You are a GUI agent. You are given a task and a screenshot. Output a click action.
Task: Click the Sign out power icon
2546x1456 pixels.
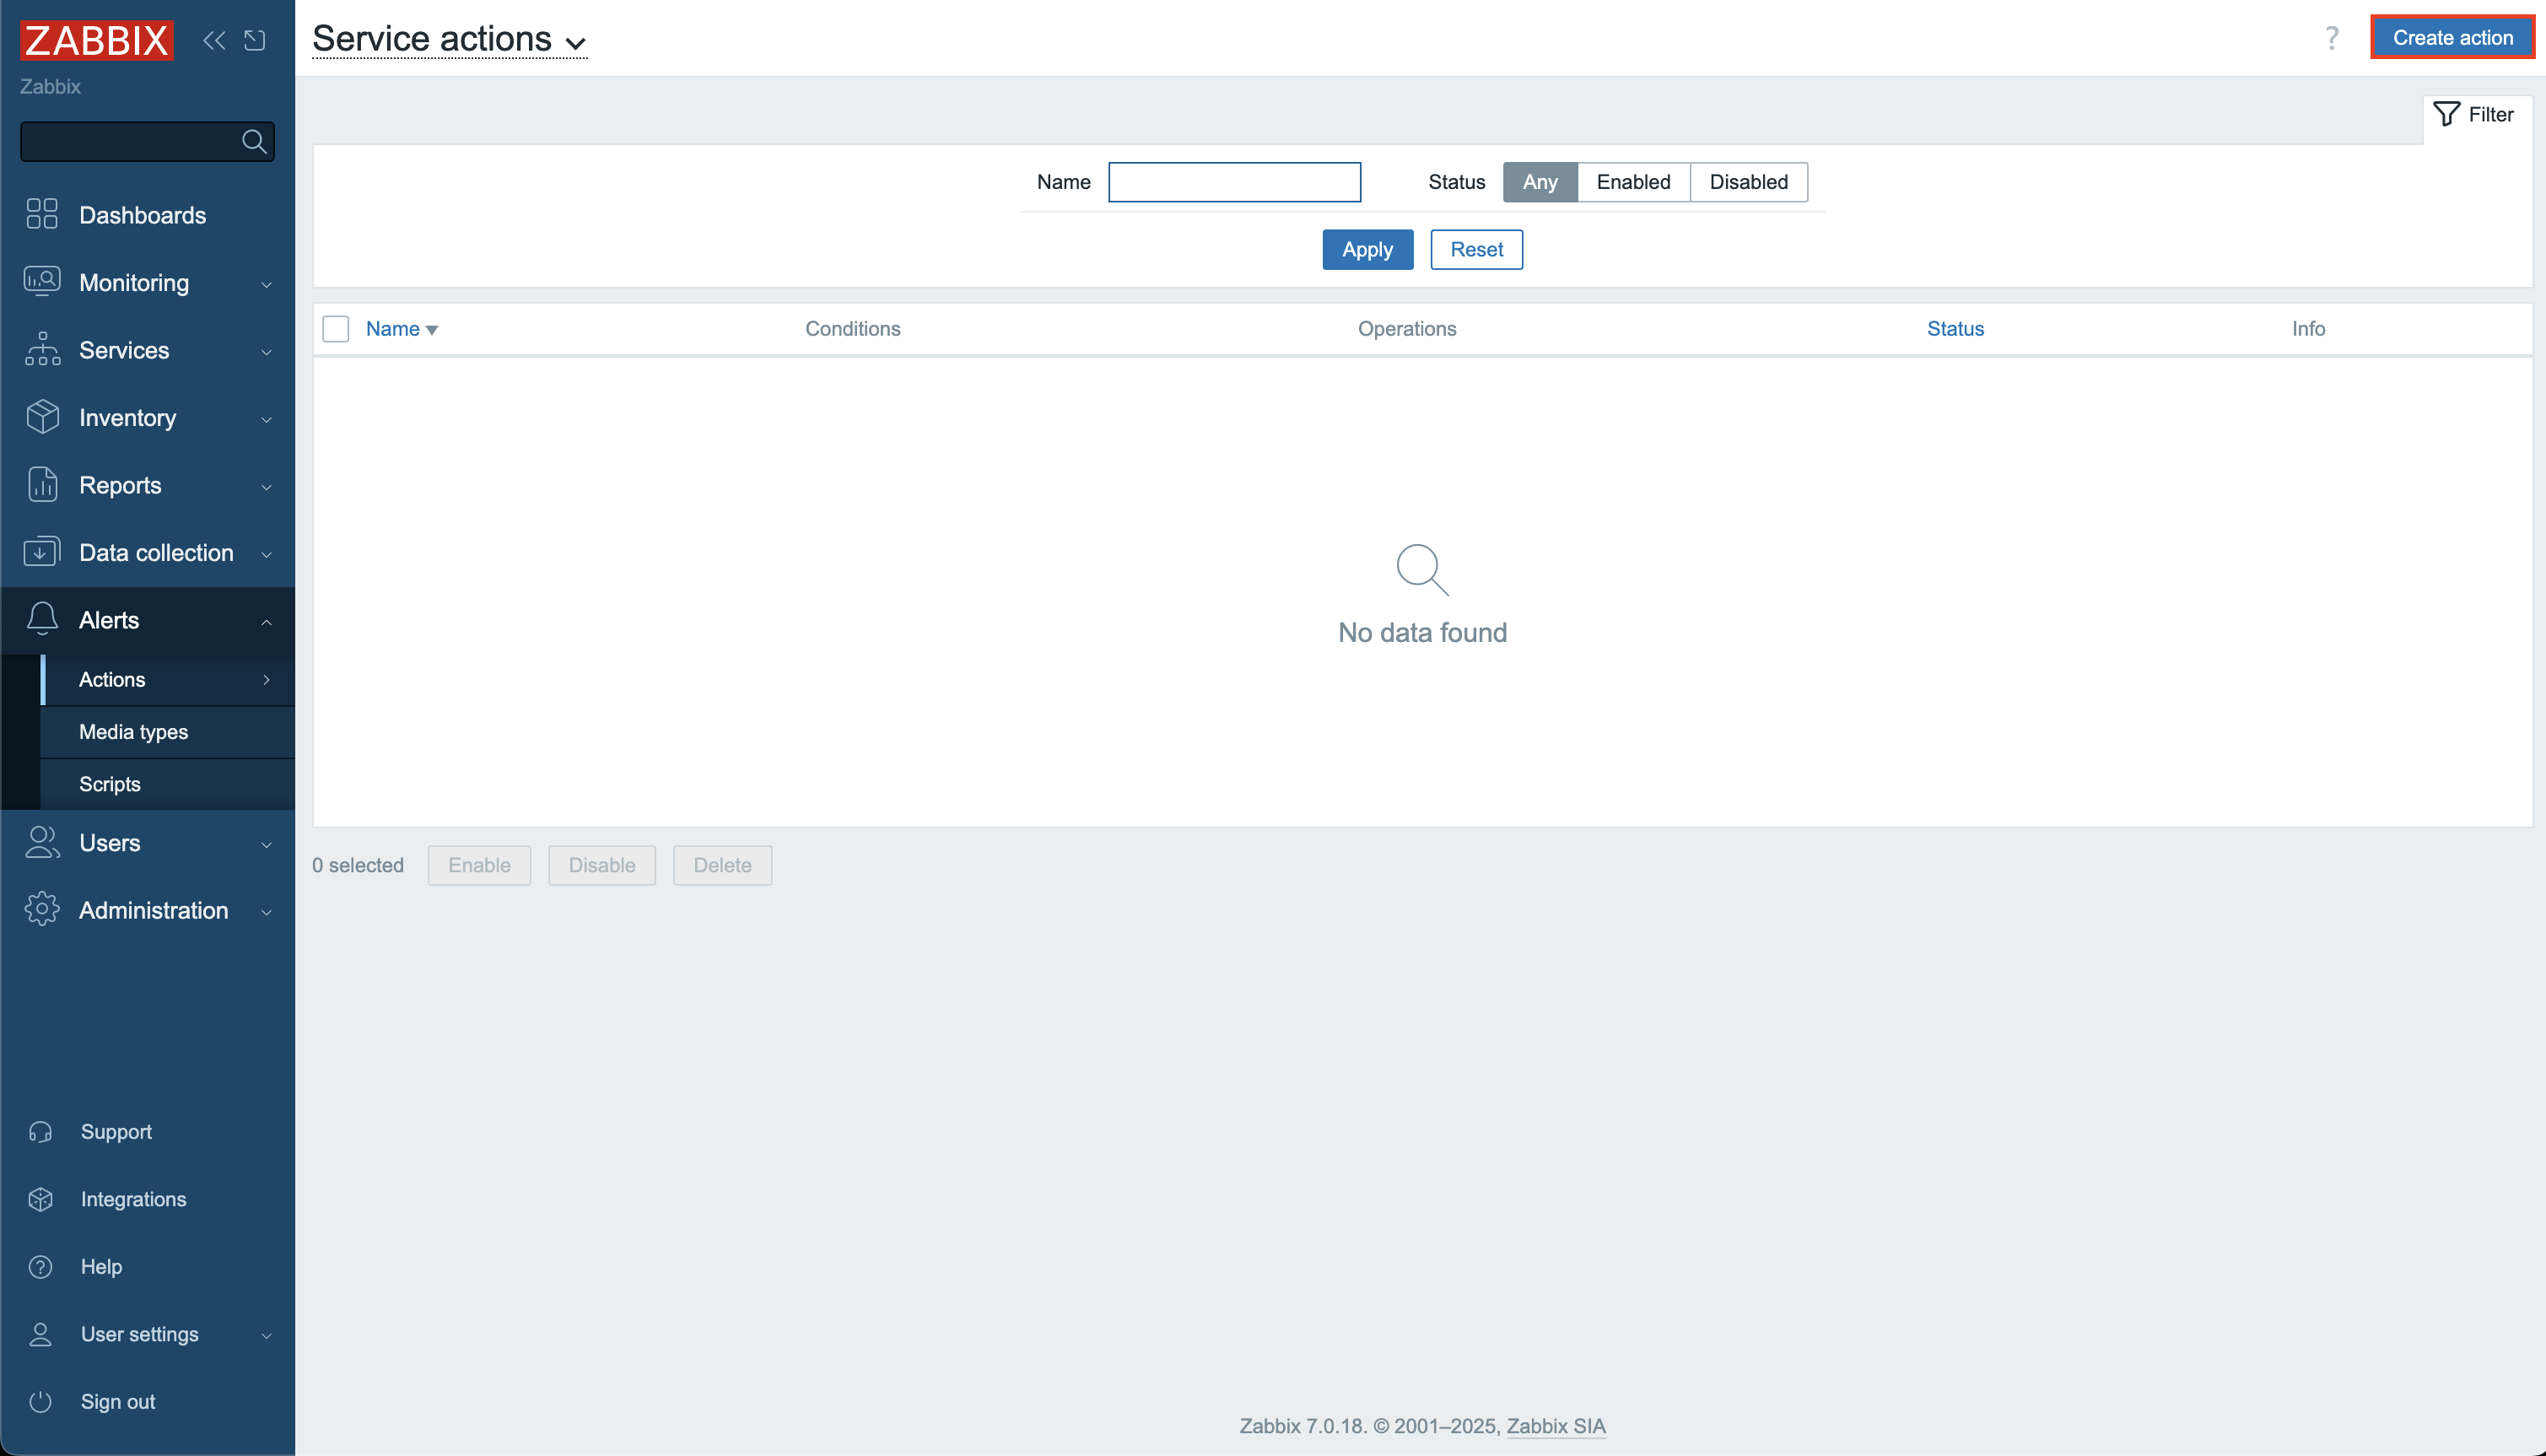tap(40, 1401)
